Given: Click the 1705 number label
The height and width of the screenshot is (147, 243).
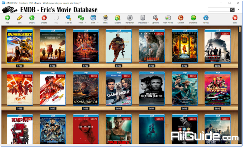Looking at the screenshot, I should [x=20, y=66].
